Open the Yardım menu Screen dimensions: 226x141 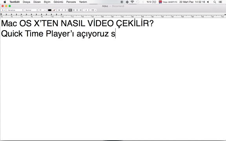83,2
